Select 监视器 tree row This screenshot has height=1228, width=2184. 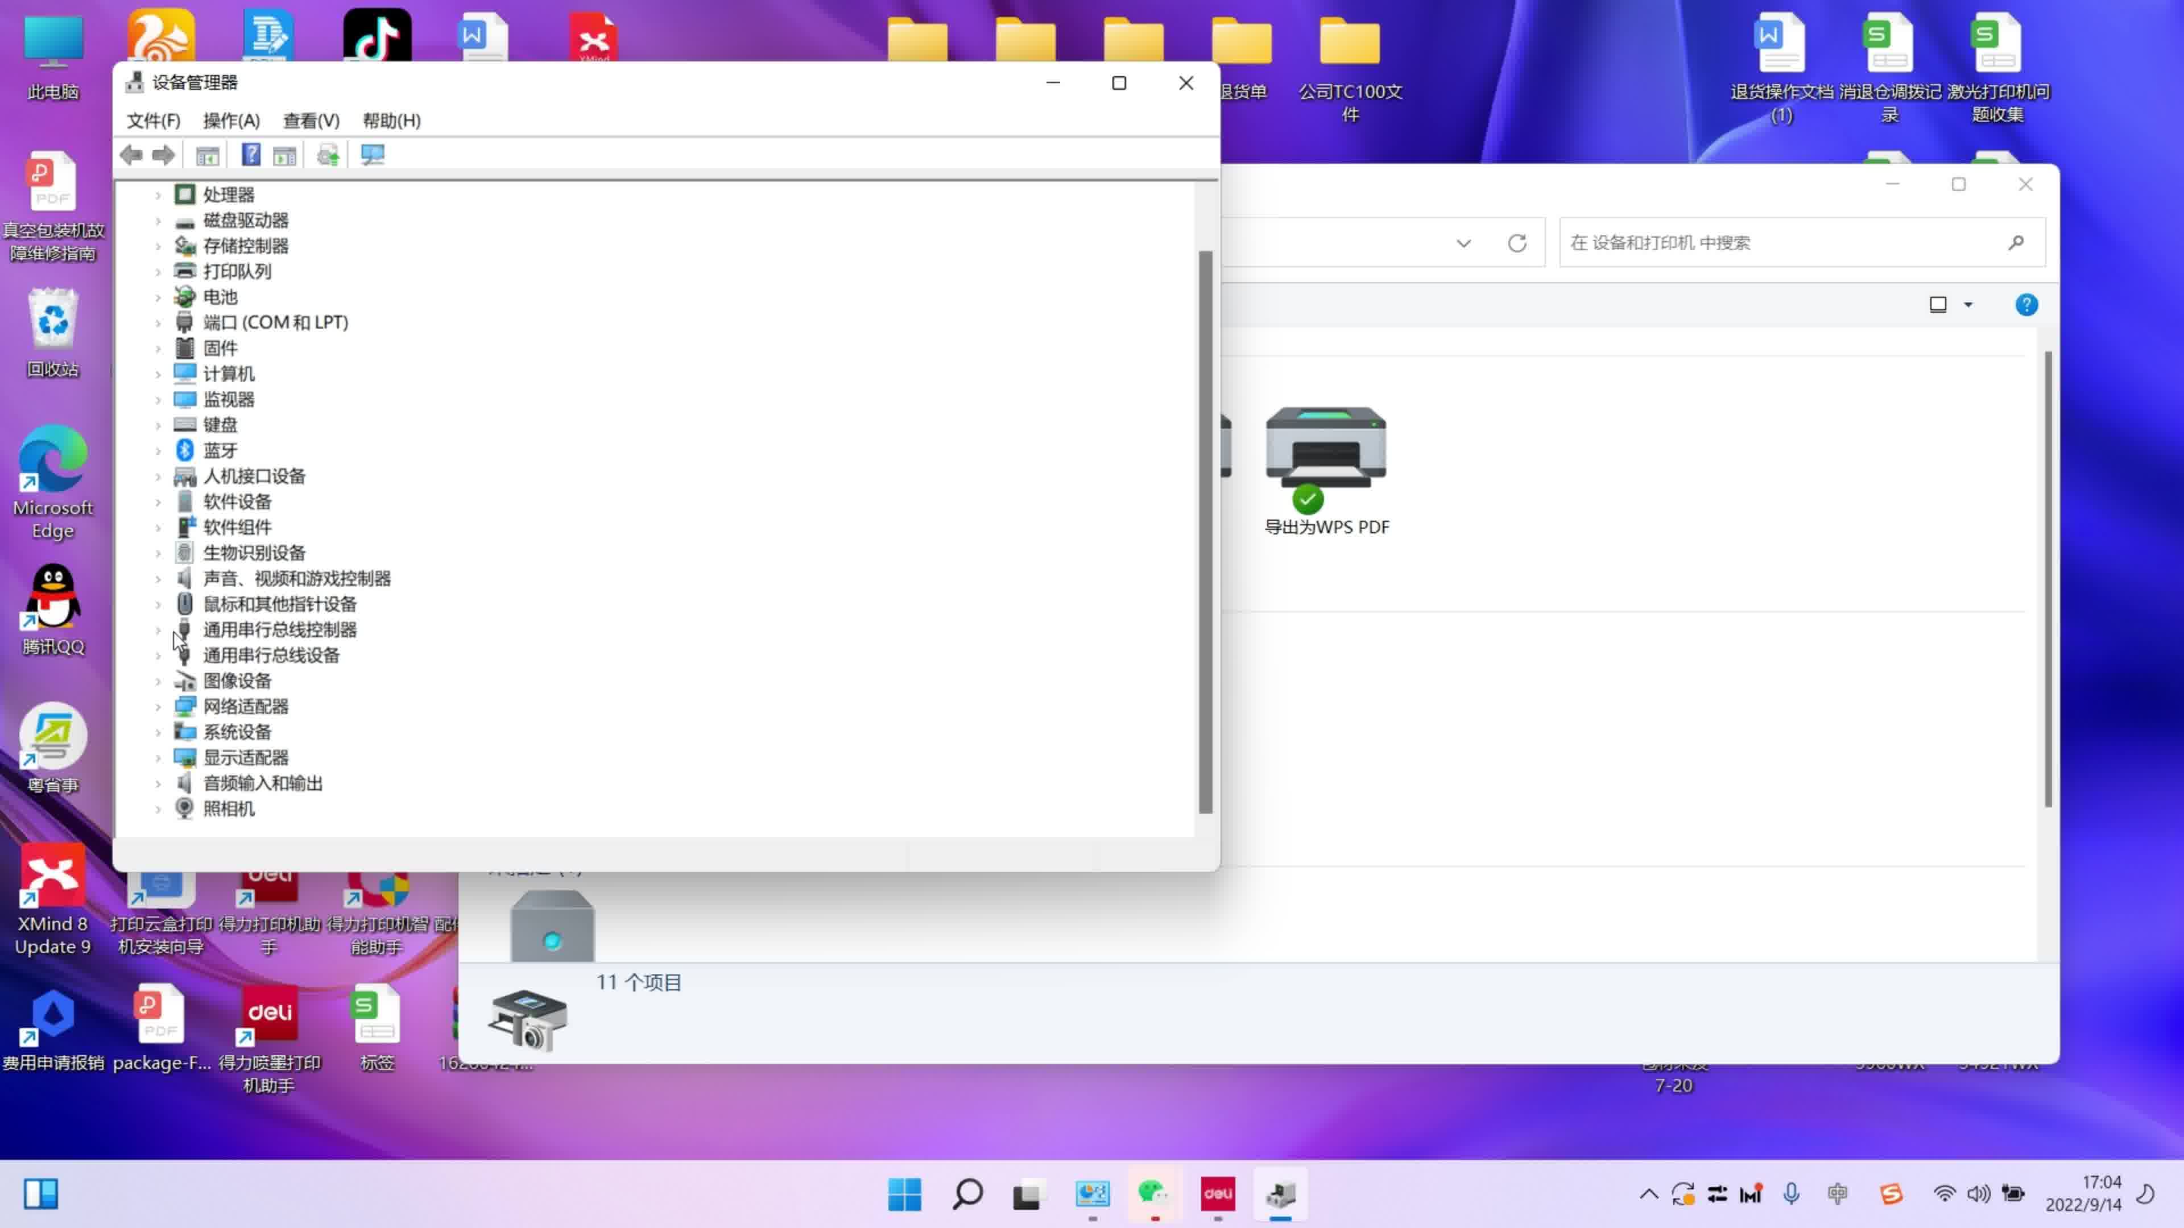214,399
